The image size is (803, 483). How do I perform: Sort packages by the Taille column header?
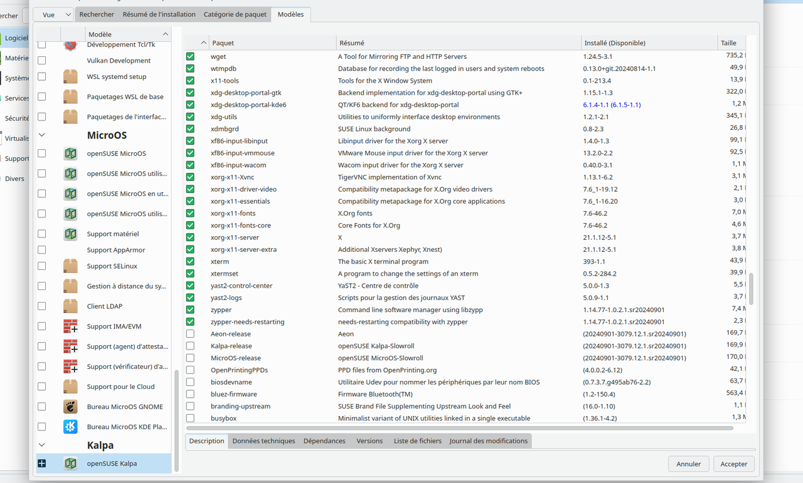coord(731,43)
